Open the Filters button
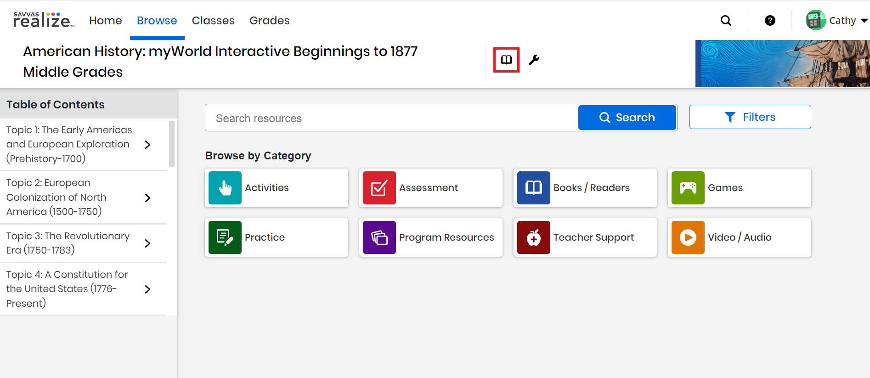 pos(750,117)
